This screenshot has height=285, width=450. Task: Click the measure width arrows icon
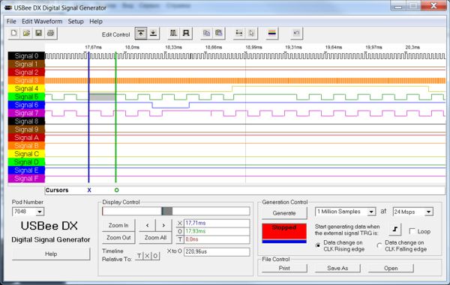[x=239, y=34]
